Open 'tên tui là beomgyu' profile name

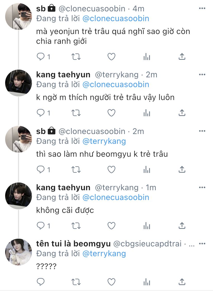point(73,244)
